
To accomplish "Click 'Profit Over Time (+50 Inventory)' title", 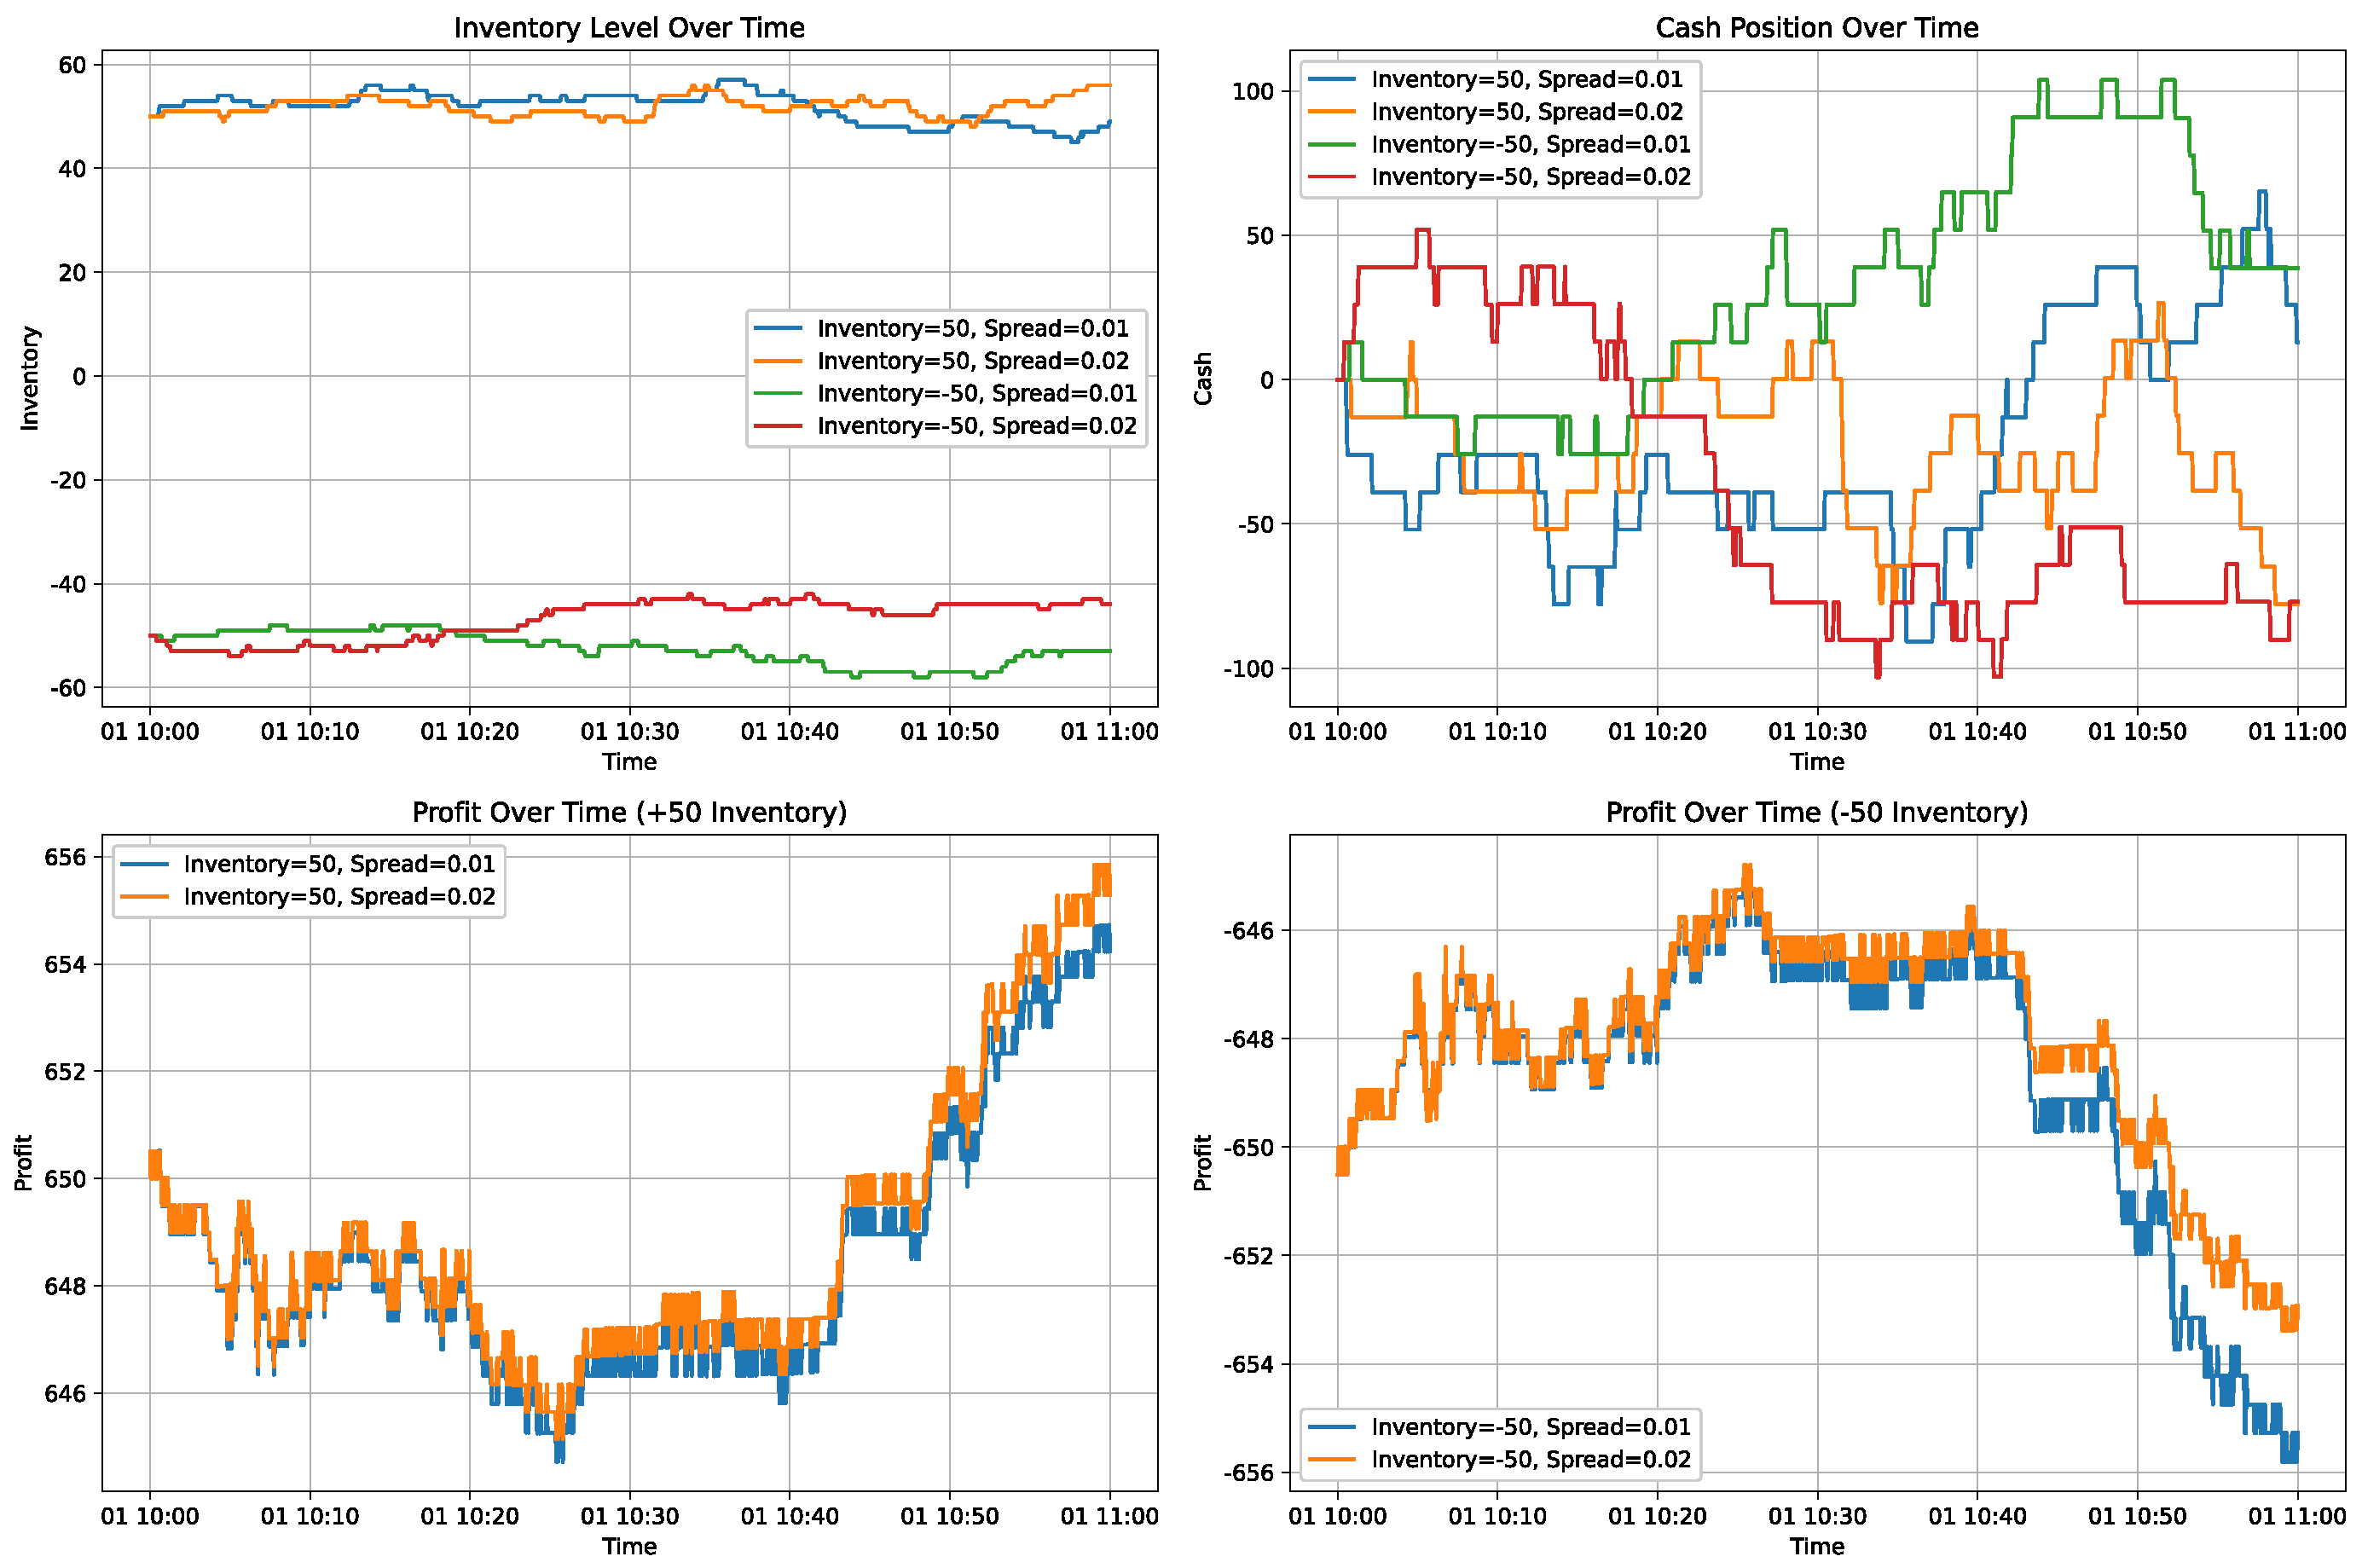I will (x=629, y=812).
